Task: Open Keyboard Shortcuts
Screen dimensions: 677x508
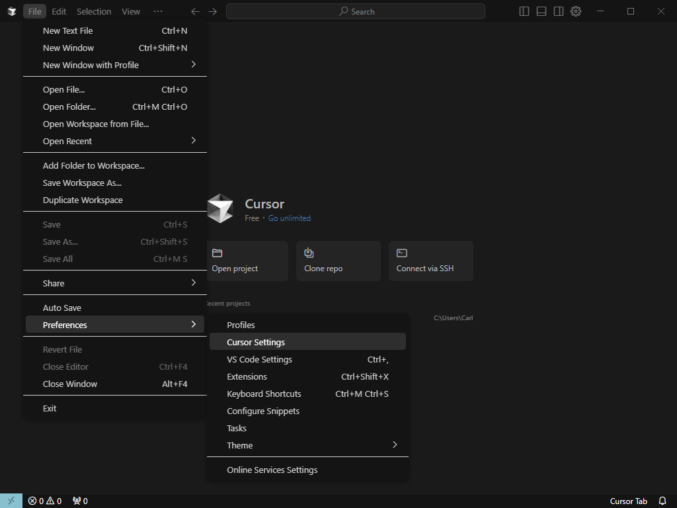Action: tap(307, 394)
